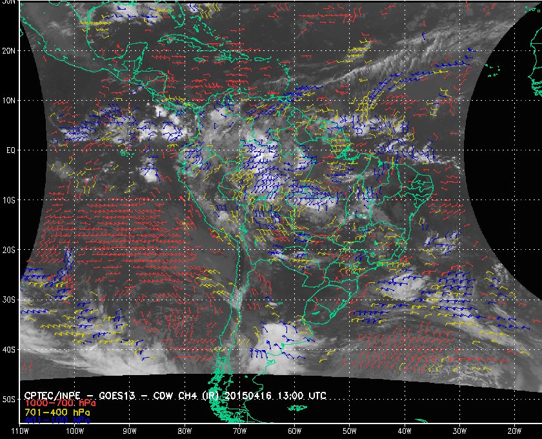
Task: Click the 30S latitude label
Action: pyautogui.click(x=8, y=300)
